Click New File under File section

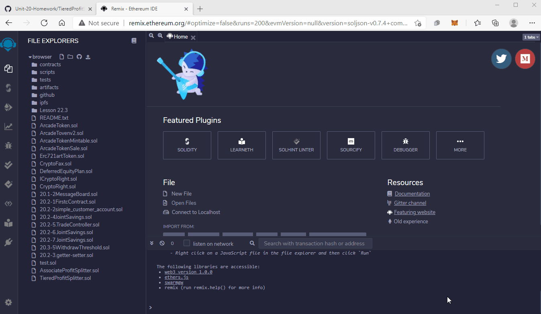click(182, 194)
